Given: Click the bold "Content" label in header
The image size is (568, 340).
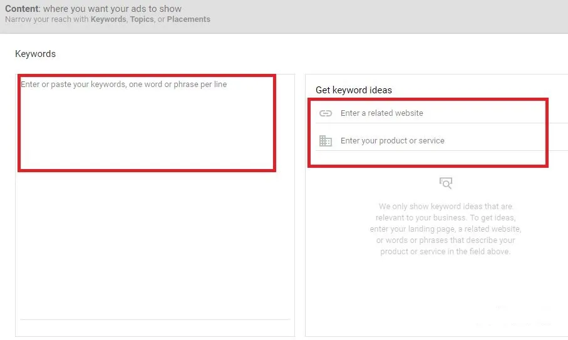Looking at the screenshot, I should (x=22, y=9).
